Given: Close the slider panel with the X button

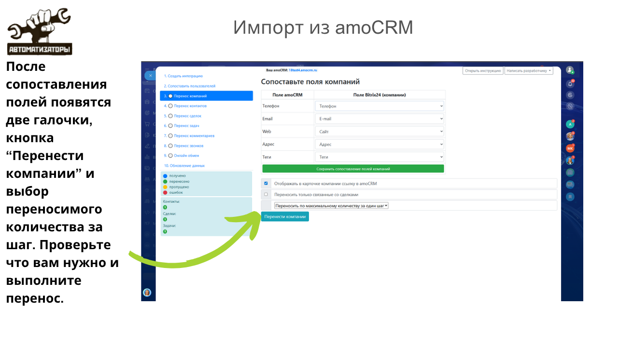Looking at the screenshot, I should pyautogui.click(x=150, y=76).
